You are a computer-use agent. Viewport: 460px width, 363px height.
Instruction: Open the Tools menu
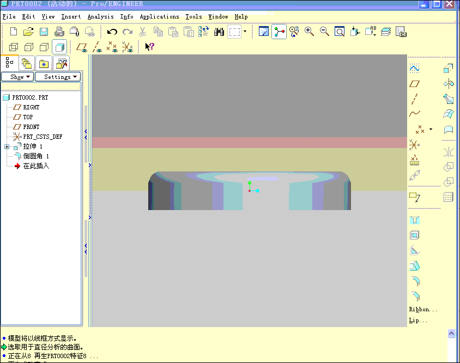(193, 17)
